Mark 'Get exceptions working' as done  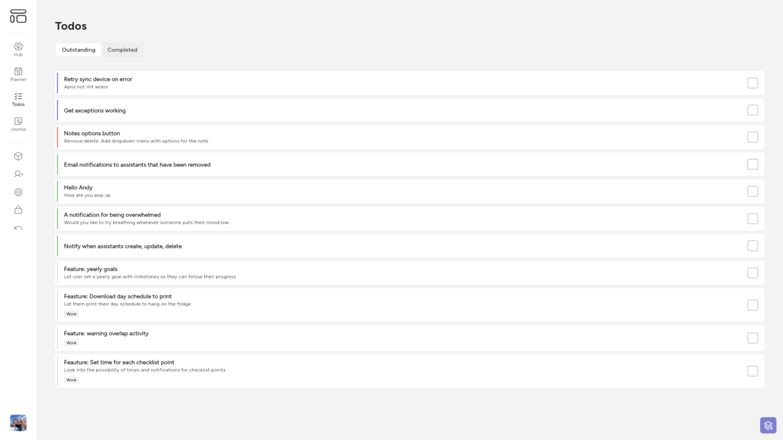click(x=752, y=110)
